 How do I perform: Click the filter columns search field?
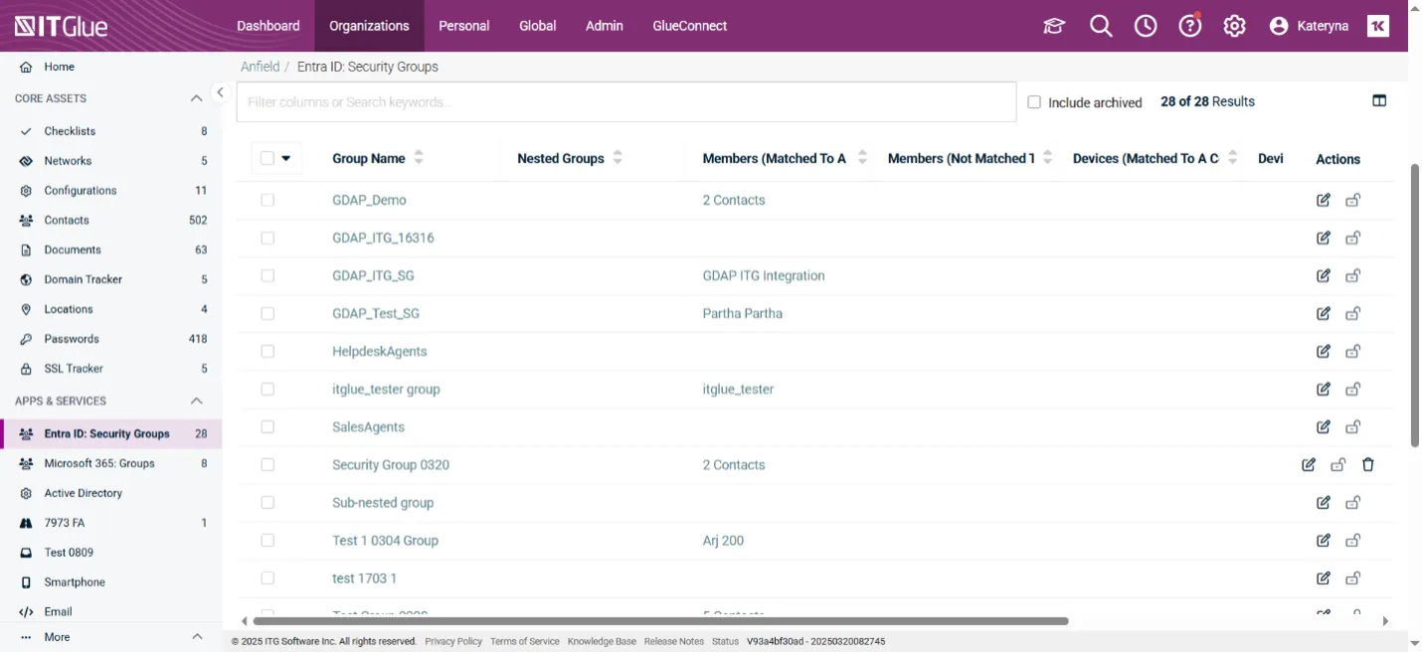[625, 101]
